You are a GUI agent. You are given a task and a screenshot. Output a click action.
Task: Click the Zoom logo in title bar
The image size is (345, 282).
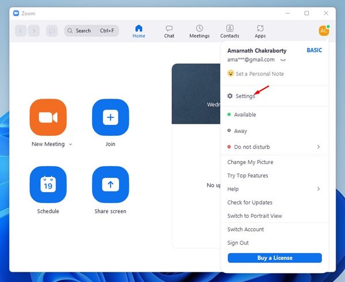(x=16, y=13)
